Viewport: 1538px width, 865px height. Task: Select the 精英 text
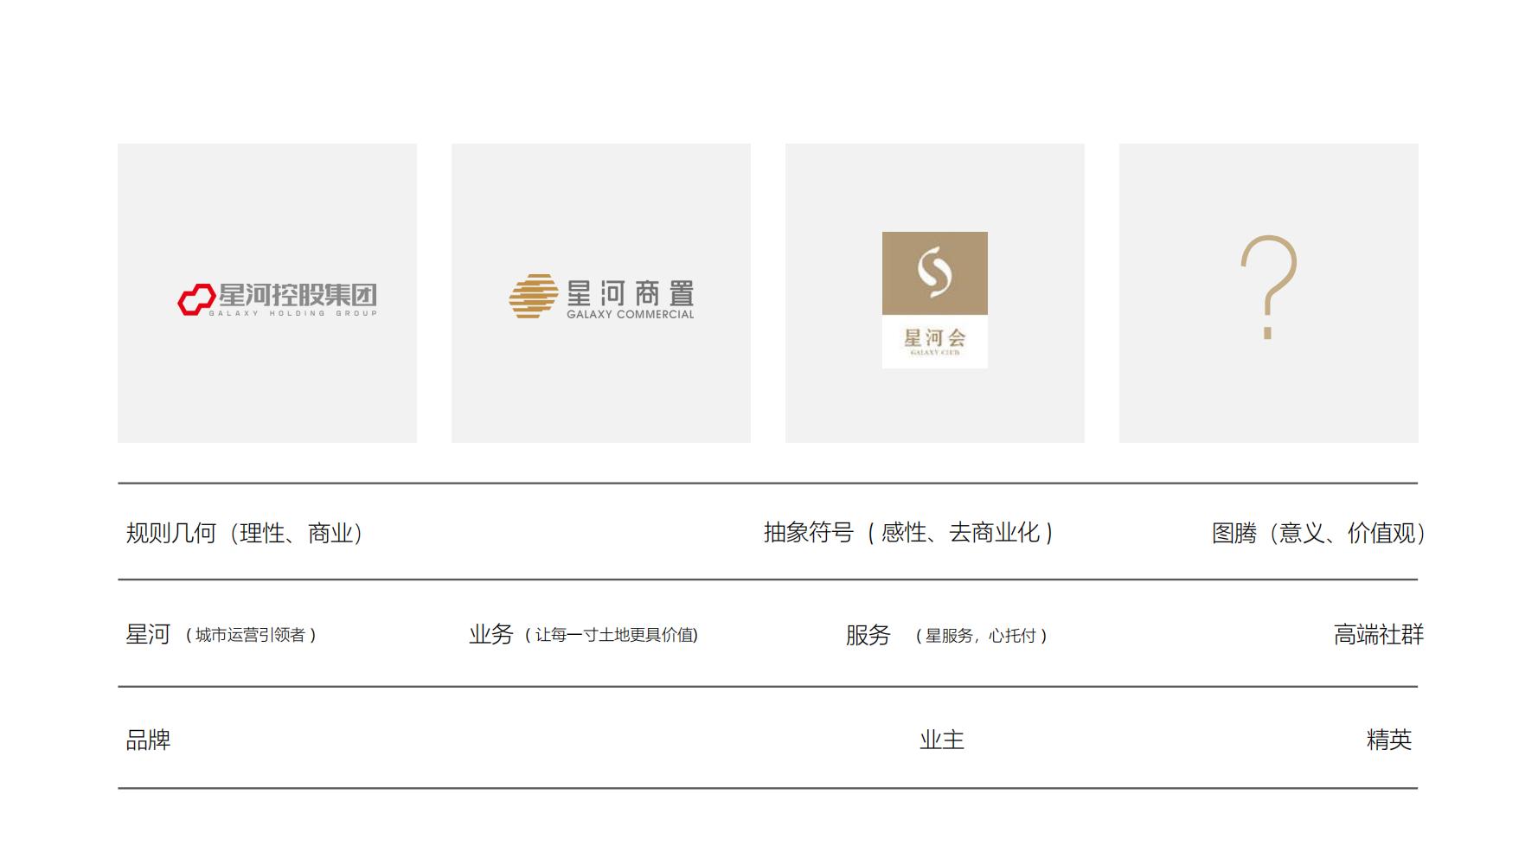coord(1389,740)
